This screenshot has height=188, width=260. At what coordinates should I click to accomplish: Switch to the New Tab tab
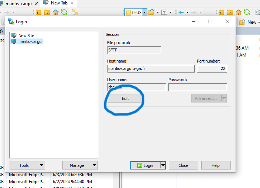[58, 3]
